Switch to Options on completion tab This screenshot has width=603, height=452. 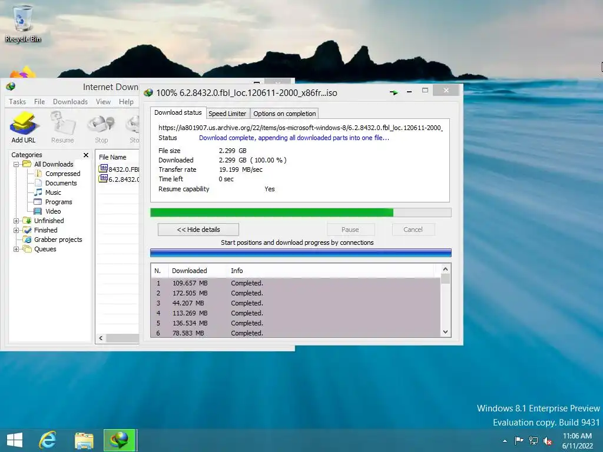tap(284, 114)
